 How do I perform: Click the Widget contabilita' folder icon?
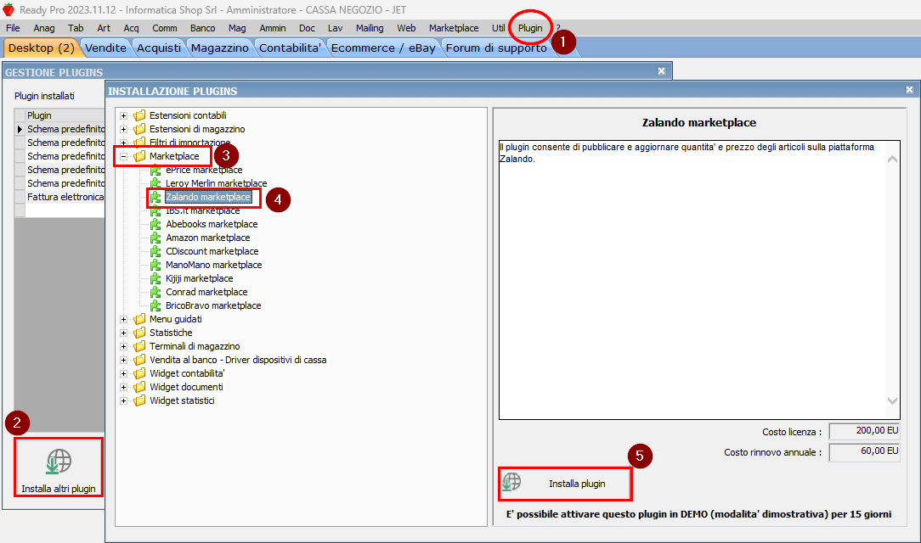pos(139,373)
